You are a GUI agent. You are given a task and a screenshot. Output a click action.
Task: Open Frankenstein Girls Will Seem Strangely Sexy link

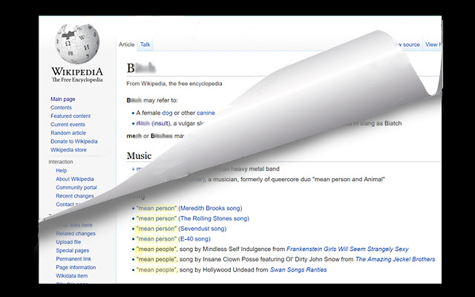tap(347, 249)
